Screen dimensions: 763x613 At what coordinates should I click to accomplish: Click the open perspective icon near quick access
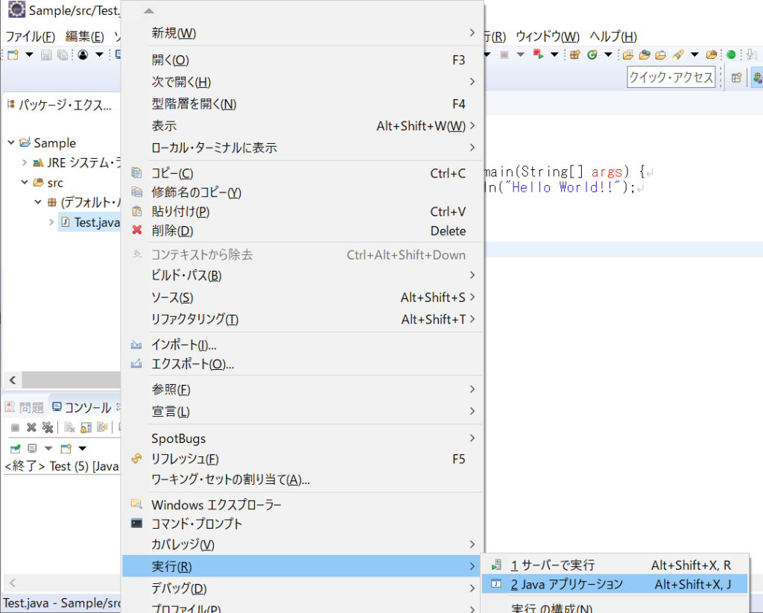tap(736, 78)
